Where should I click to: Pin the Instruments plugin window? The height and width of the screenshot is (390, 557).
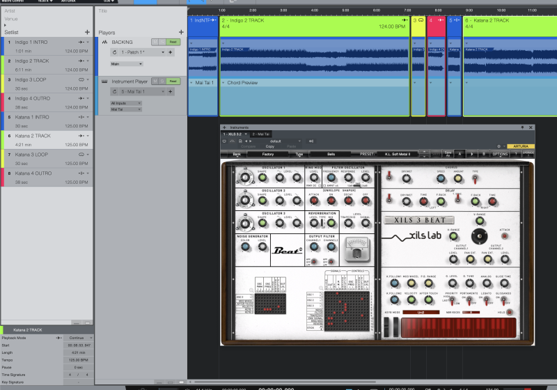pos(524,127)
